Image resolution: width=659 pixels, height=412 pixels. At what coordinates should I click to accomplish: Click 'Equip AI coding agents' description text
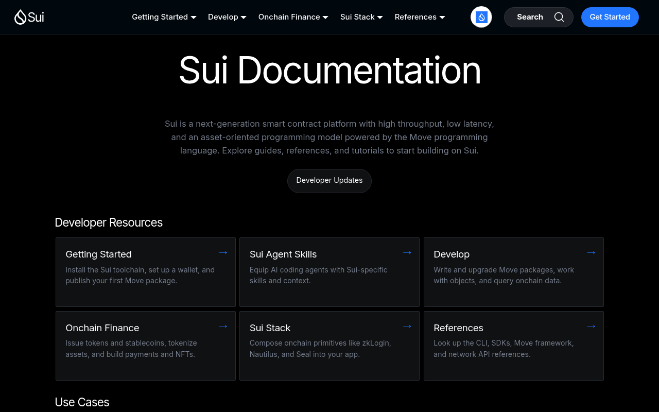[319, 276]
